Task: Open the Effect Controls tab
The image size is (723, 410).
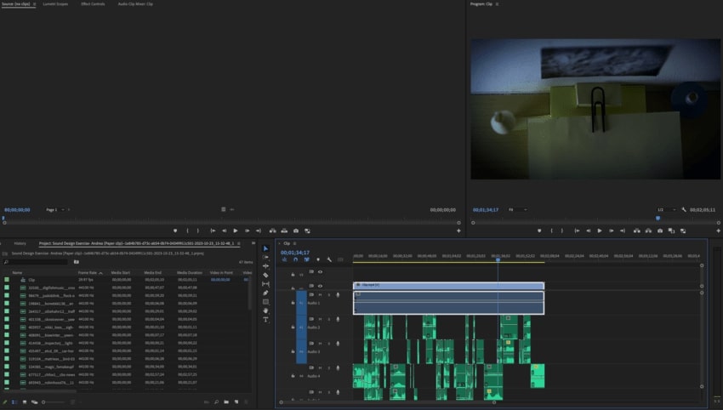Action: pyautogui.click(x=92, y=4)
